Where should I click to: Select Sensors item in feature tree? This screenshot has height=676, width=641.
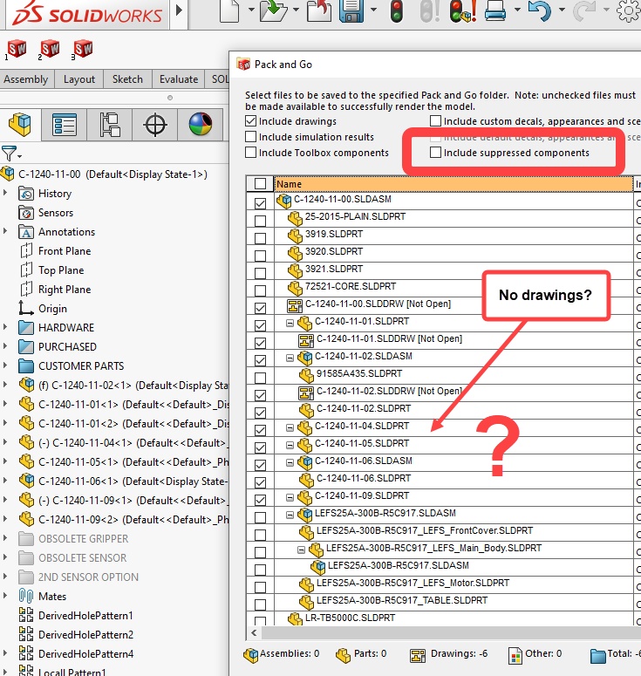pos(56,213)
